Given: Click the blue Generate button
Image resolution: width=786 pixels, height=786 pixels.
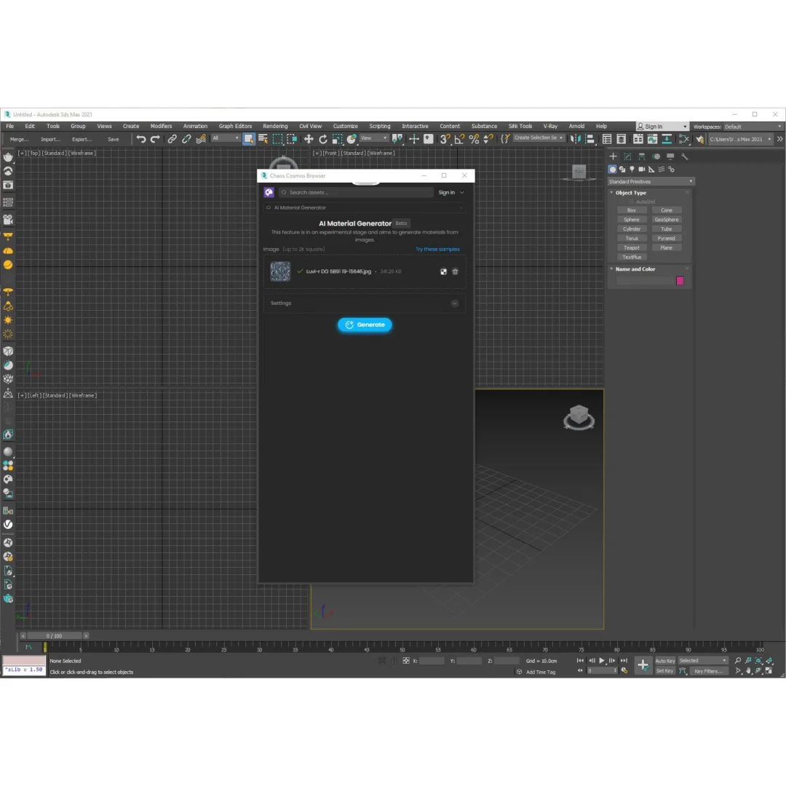Looking at the screenshot, I should pyautogui.click(x=365, y=325).
